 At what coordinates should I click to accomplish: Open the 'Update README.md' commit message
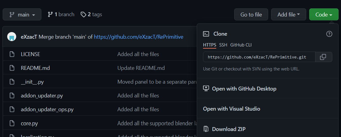[141, 68]
